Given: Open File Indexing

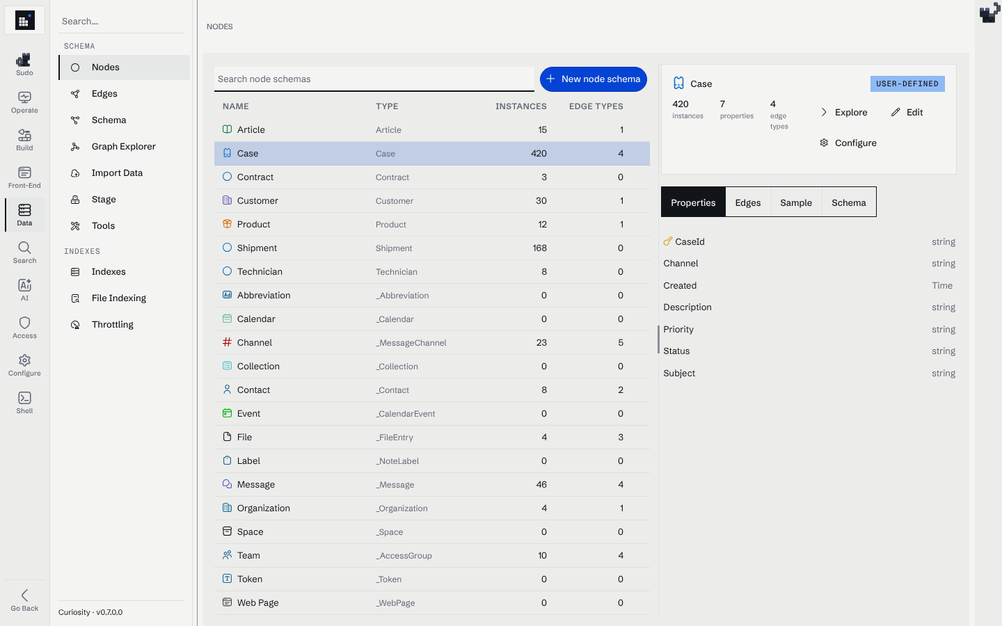Looking at the screenshot, I should 124,298.
